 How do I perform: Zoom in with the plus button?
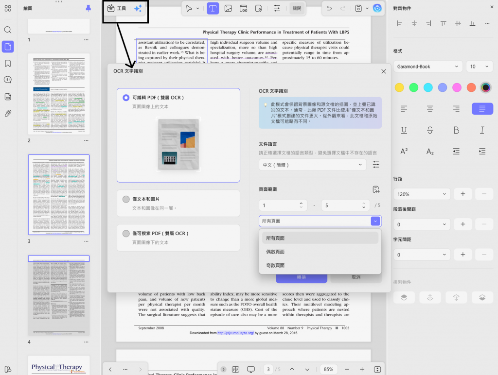click(x=362, y=369)
